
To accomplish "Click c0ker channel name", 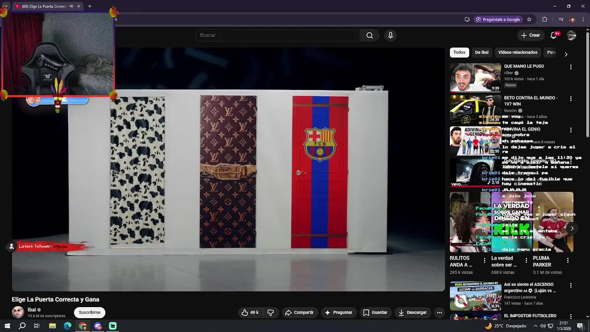I will click(x=508, y=73).
